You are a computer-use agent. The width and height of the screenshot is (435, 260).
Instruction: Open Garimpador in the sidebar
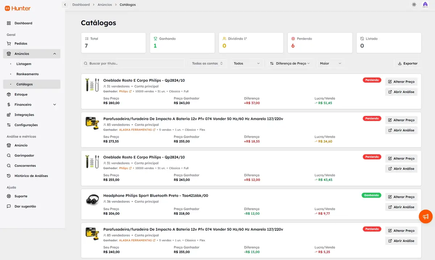[32, 155]
